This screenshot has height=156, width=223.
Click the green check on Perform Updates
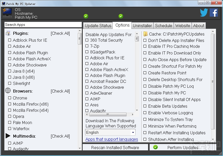tap(155, 147)
